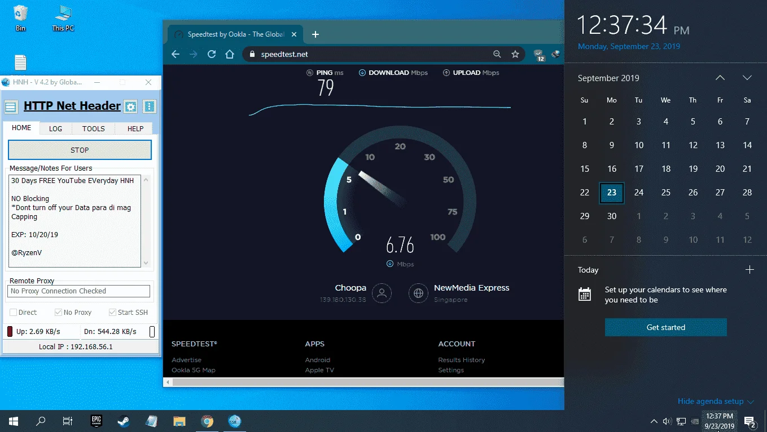The height and width of the screenshot is (432, 767).
Task: Click the DOWNLOAD arrow icon
Action: click(362, 73)
